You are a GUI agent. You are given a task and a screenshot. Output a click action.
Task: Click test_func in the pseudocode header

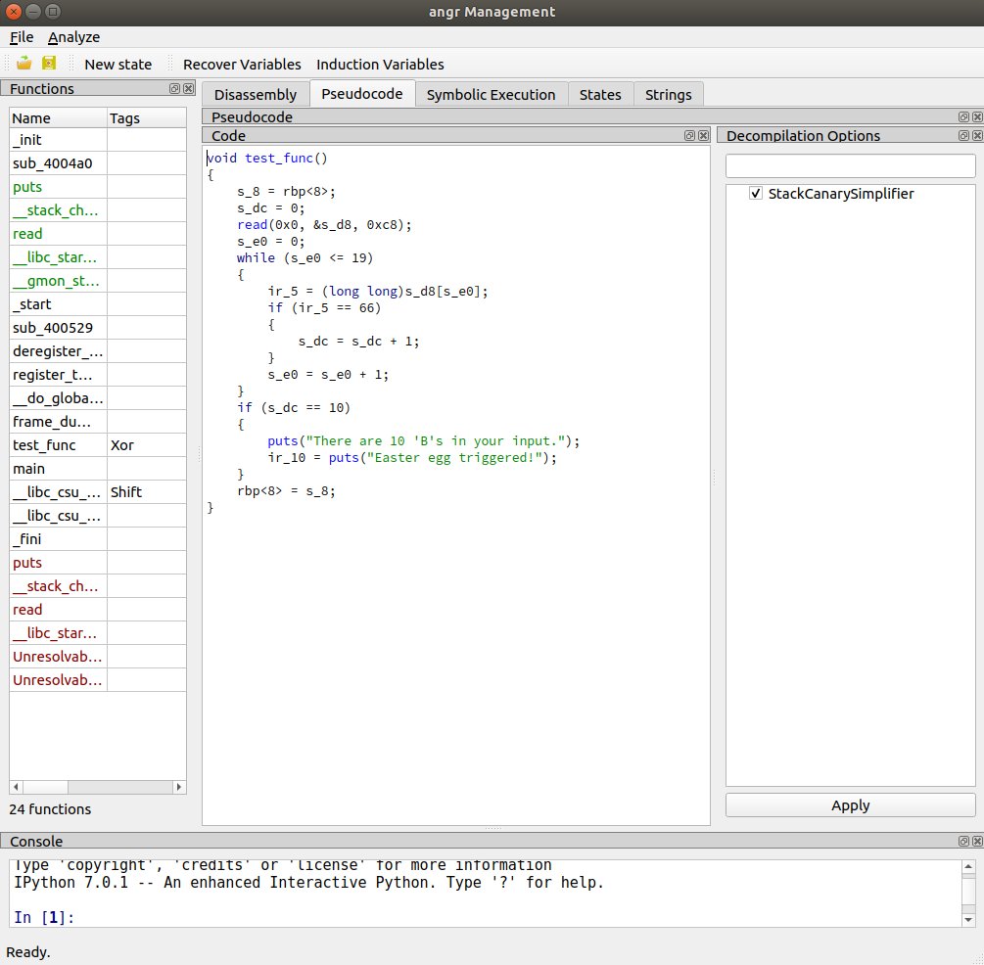[279, 159]
